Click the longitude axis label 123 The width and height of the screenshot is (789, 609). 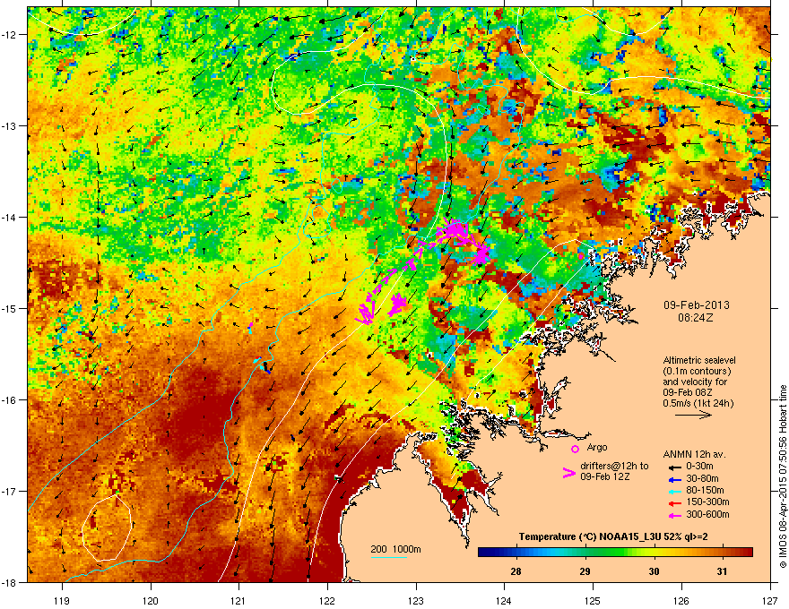(416, 600)
